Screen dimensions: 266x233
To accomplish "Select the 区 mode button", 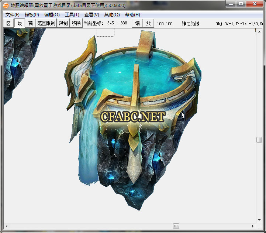I will (x=8, y=23).
